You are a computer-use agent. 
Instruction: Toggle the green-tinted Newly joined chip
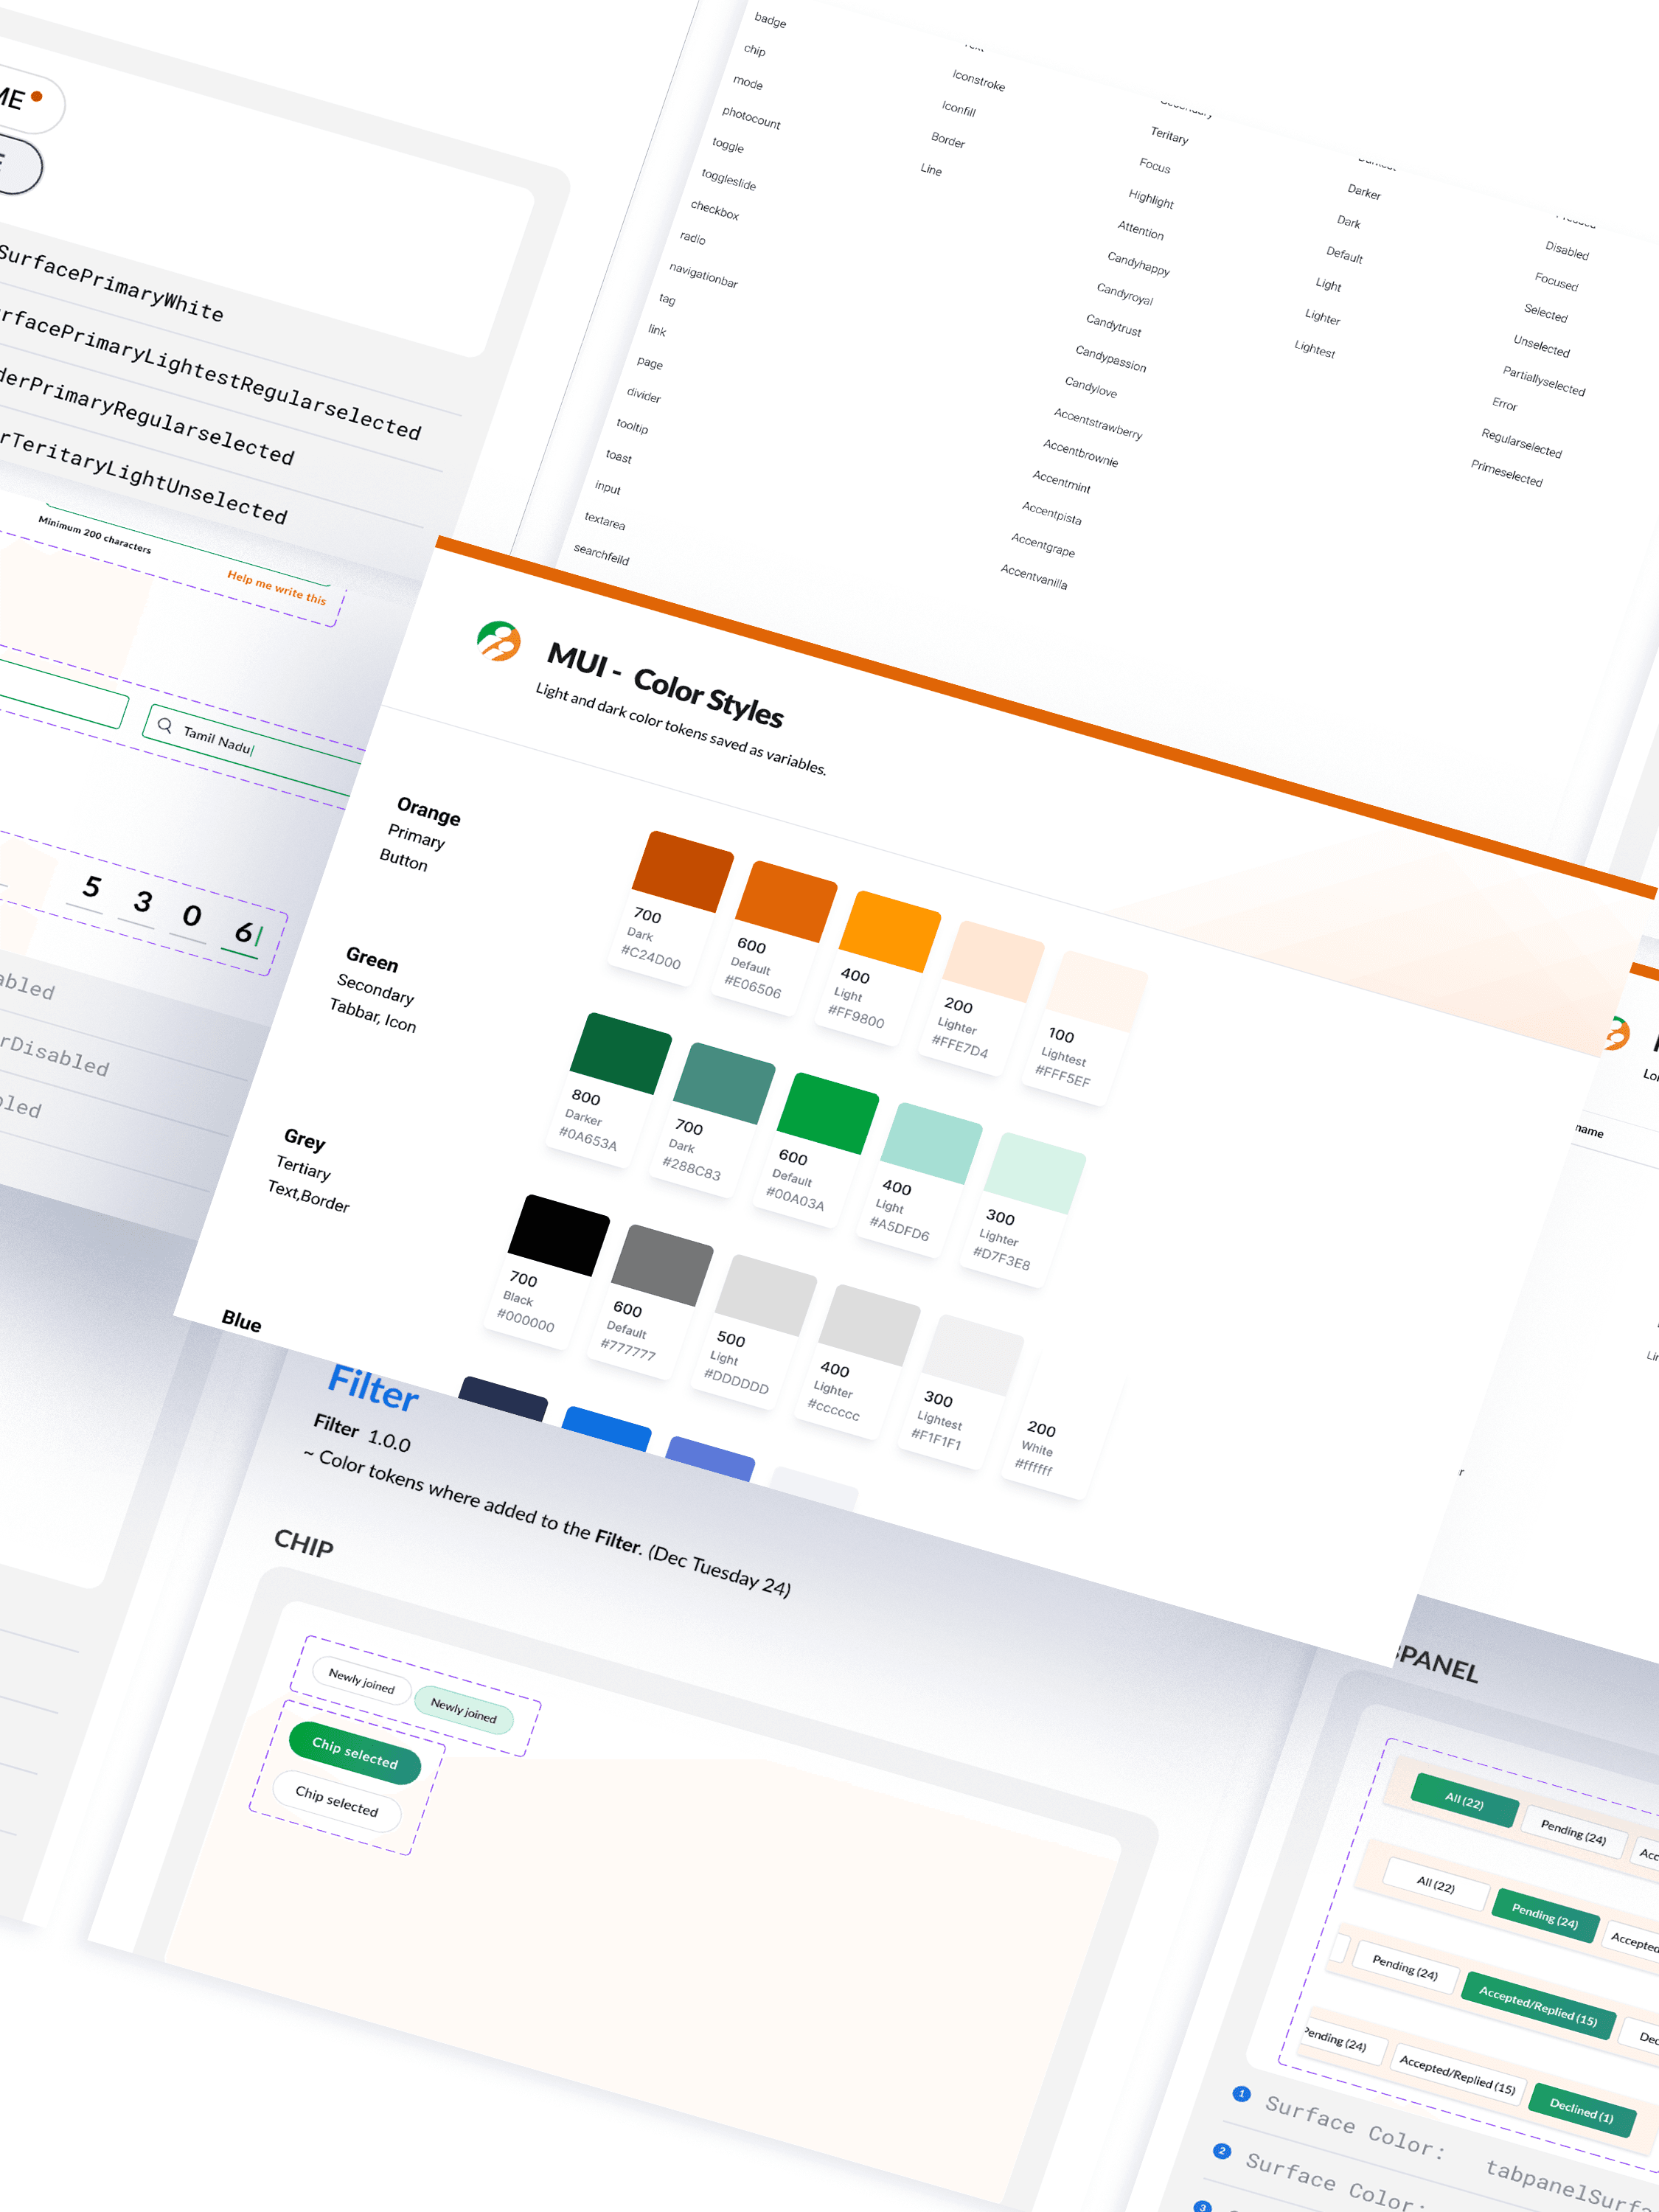coord(463,1710)
